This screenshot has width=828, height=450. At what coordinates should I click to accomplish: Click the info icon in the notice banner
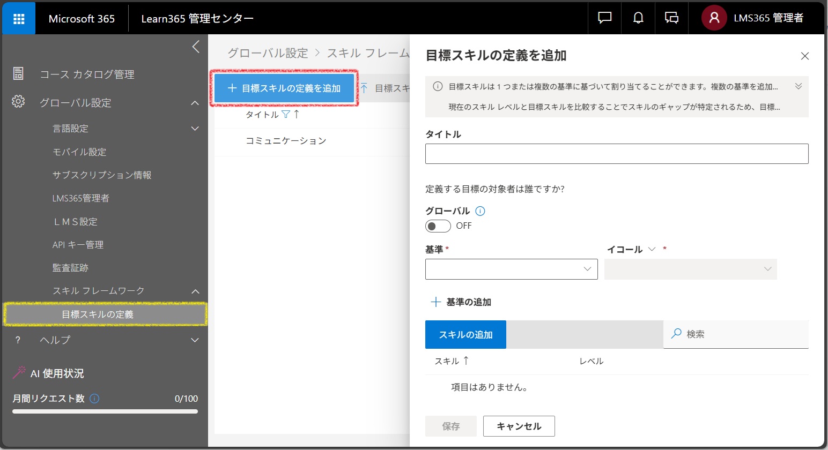click(438, 86)
